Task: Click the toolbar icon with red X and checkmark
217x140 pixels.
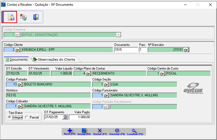Action: coord(23,17)
